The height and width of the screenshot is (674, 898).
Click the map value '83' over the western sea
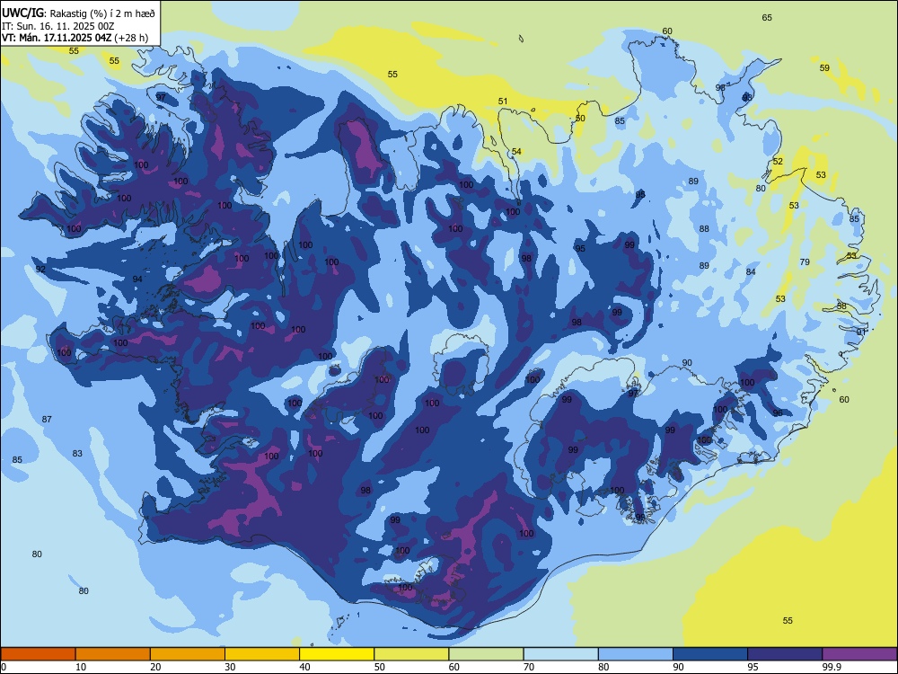[x=77, y=453]
